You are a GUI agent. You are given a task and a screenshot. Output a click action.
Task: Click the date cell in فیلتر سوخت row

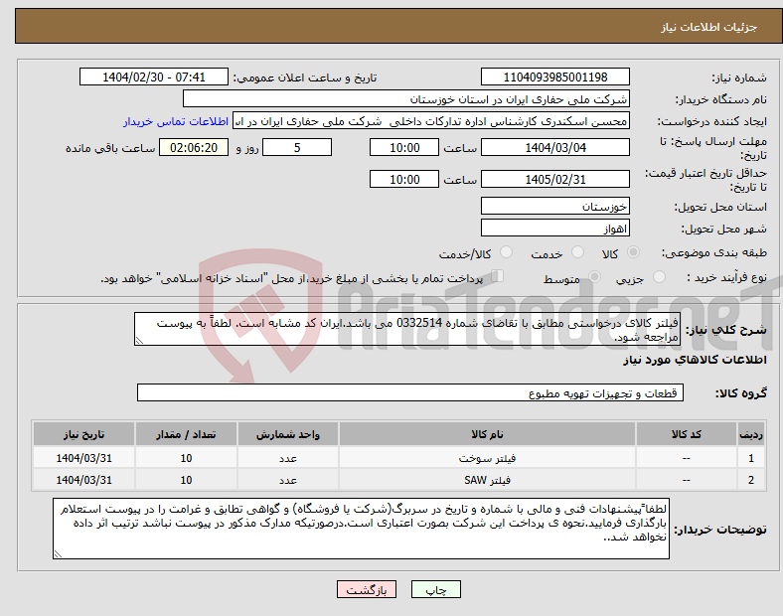(83, 458)
